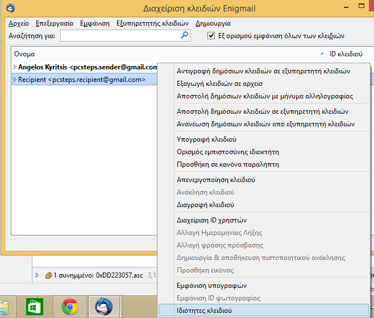Select Απενεργοποίηση κλειδιού
Viewport: 374px width, 318px height.
coord(264,180)
